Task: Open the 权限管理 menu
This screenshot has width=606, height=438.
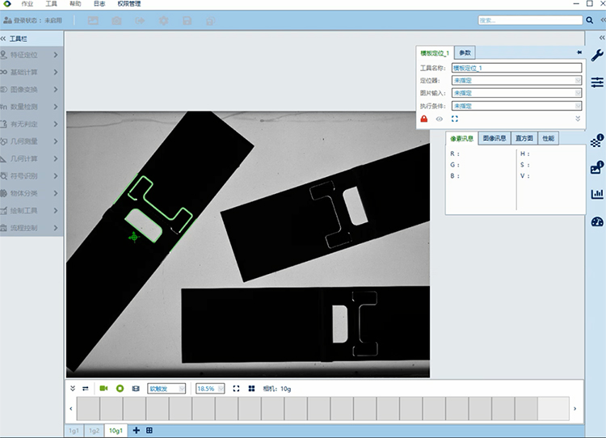Action: coord(129,4)
